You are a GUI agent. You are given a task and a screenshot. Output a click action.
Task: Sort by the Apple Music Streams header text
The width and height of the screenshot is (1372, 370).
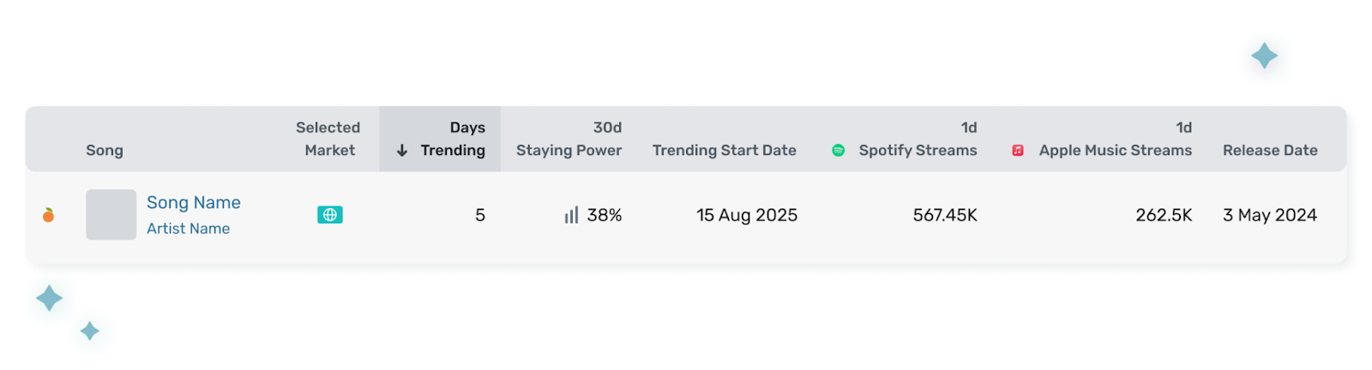(1115, 151)
